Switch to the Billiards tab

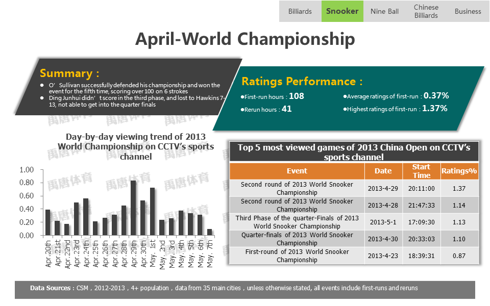pyautogui.click(x=300, y=11)
